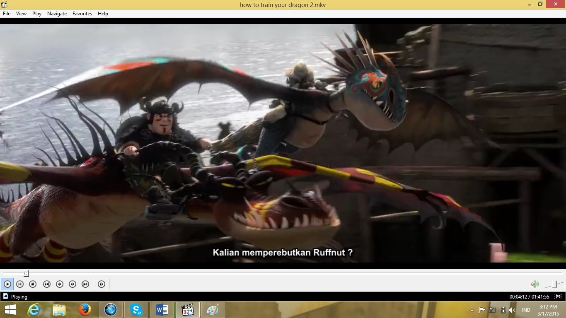
Task: Show hidden system tray icons
Action: coord(472,310)
